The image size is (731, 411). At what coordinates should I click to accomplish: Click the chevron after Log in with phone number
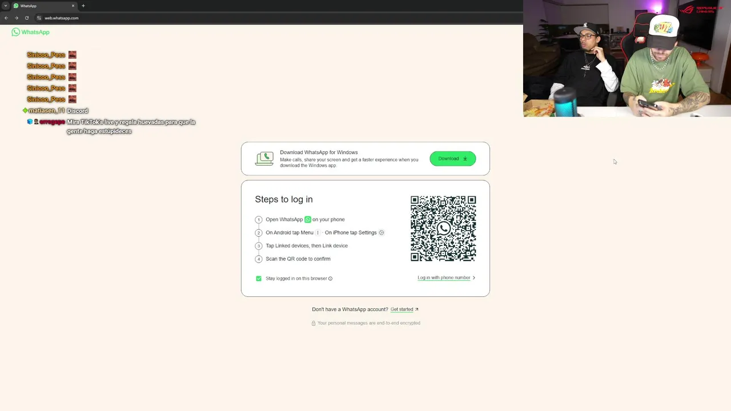(x=474, y=278)
